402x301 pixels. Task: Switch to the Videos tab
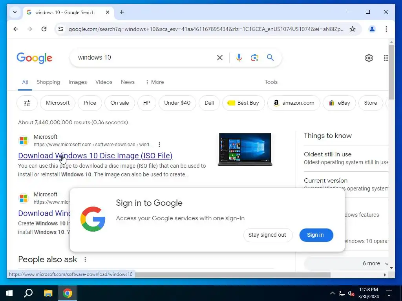click(x=104, y=82)
